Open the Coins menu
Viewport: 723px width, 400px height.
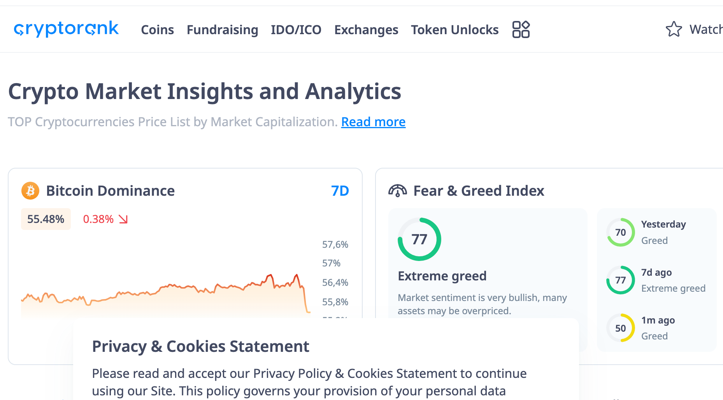[157, 30]
